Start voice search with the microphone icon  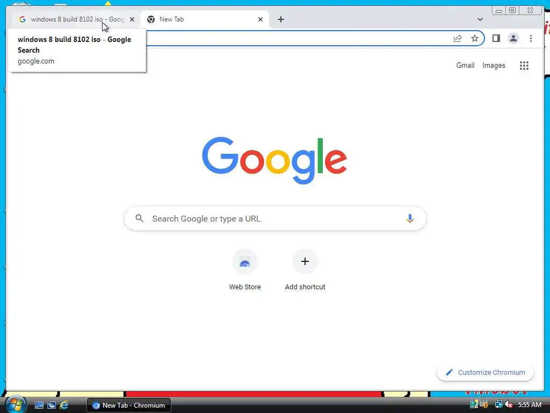410,218
